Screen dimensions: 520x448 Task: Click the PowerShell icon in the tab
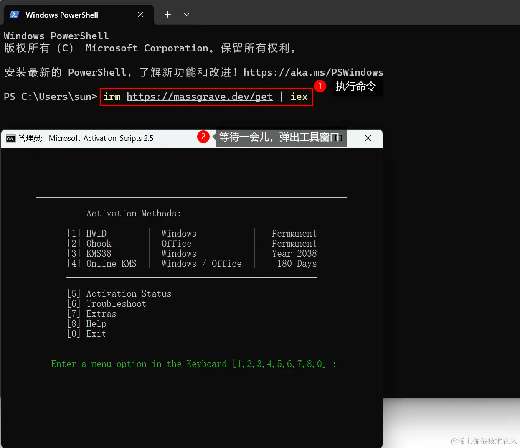(14, 15)
